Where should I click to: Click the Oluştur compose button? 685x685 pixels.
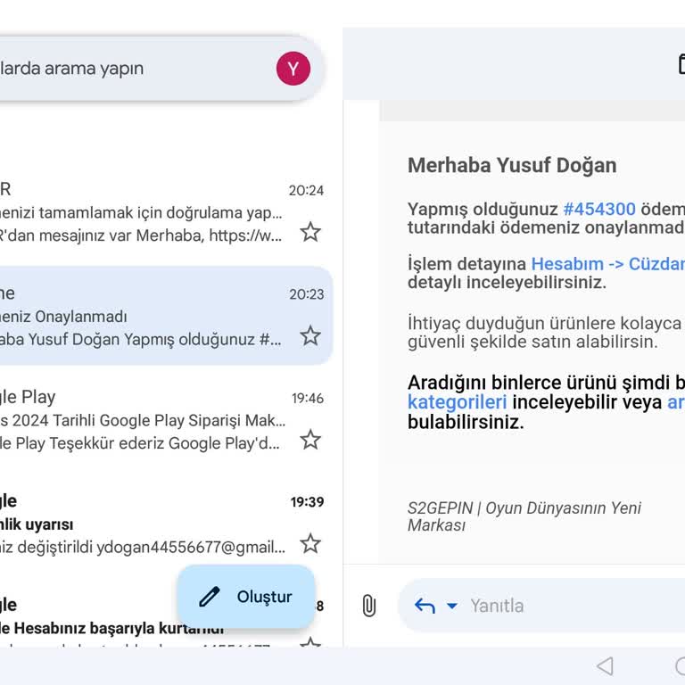click(x=246, y=597)
